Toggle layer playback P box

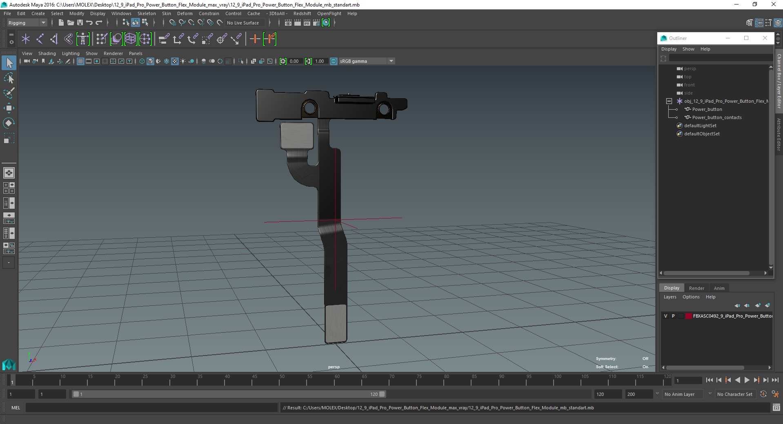pyautogui.click(x=674, y=316)
